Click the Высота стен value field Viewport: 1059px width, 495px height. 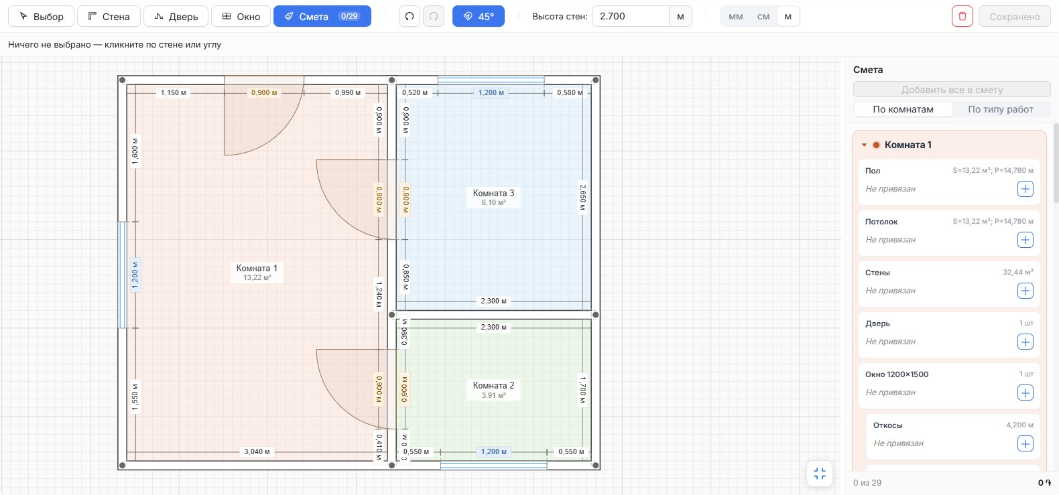631,16
